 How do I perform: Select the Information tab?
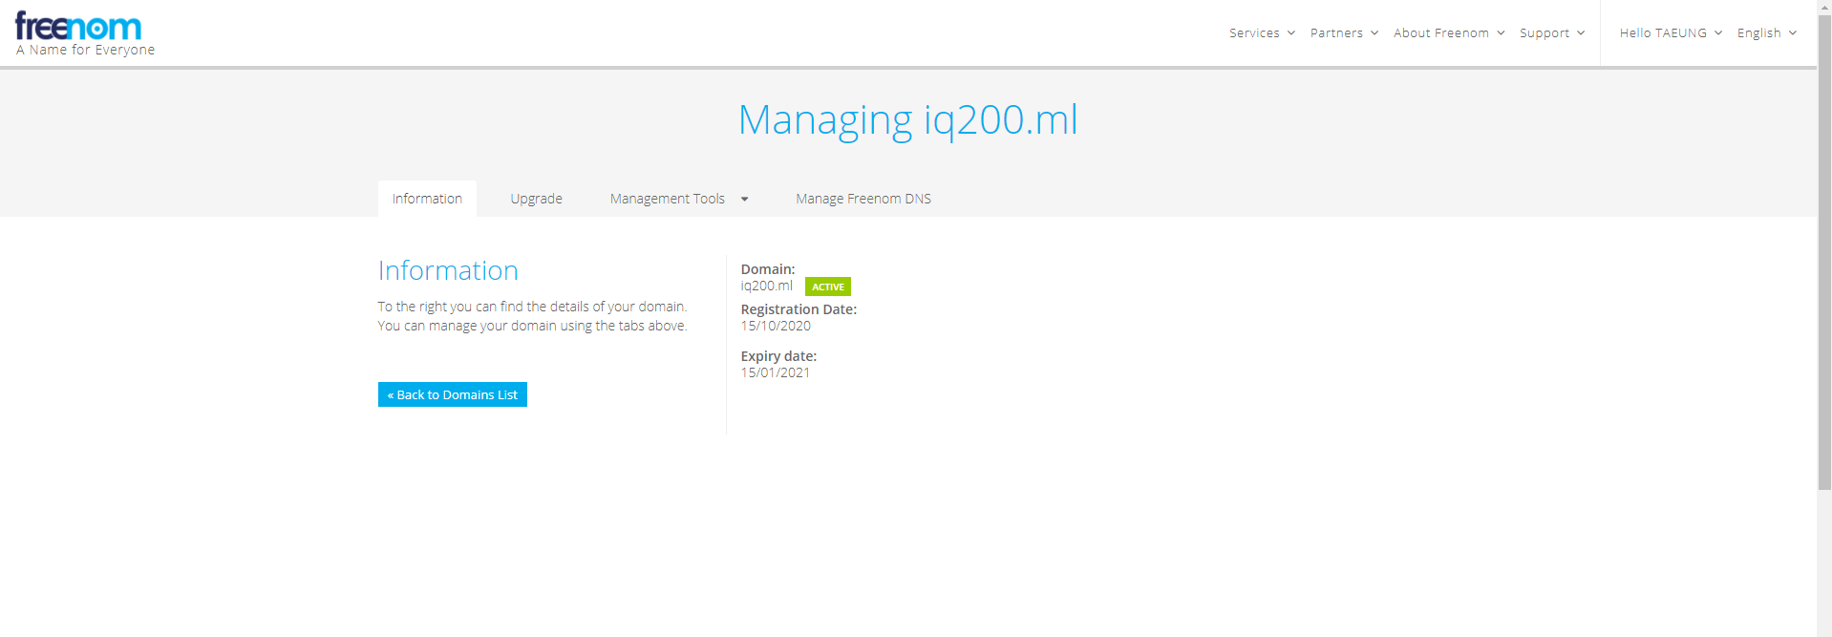click(x=427, y=199)
